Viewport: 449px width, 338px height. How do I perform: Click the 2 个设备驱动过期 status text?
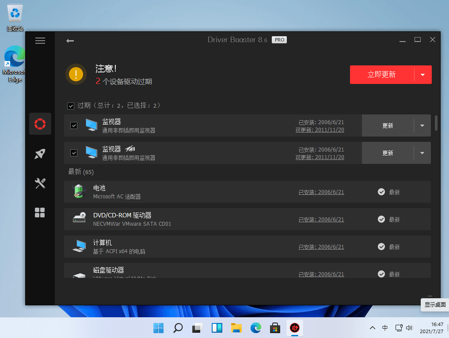[x=124, y=81]
